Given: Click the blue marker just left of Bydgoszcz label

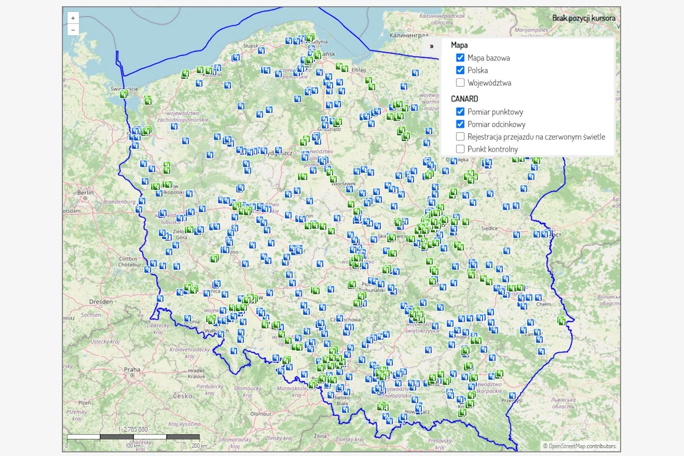Looking at the screenshot, I should pos(263,151).
